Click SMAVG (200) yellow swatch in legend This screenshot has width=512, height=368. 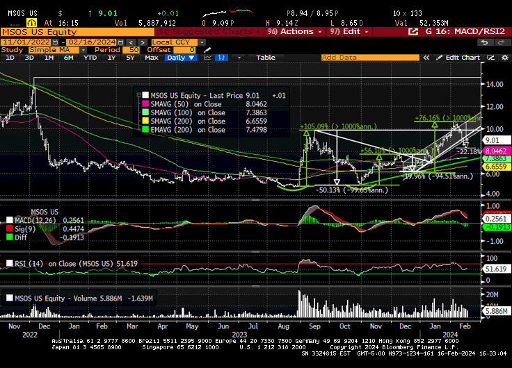145,121
